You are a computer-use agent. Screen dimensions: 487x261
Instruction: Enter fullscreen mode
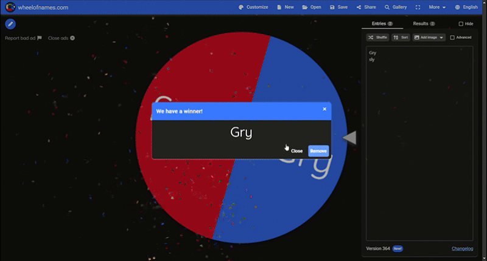(x=418, y=7)
